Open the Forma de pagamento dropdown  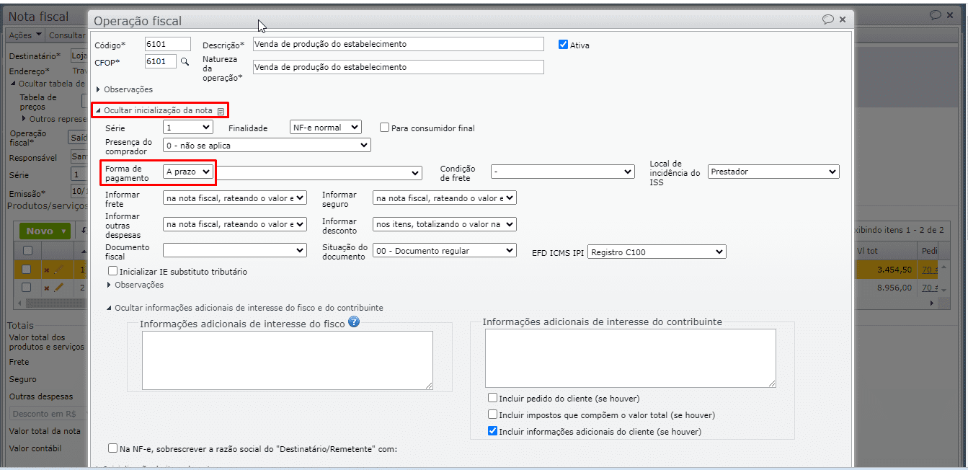point(189,172)
